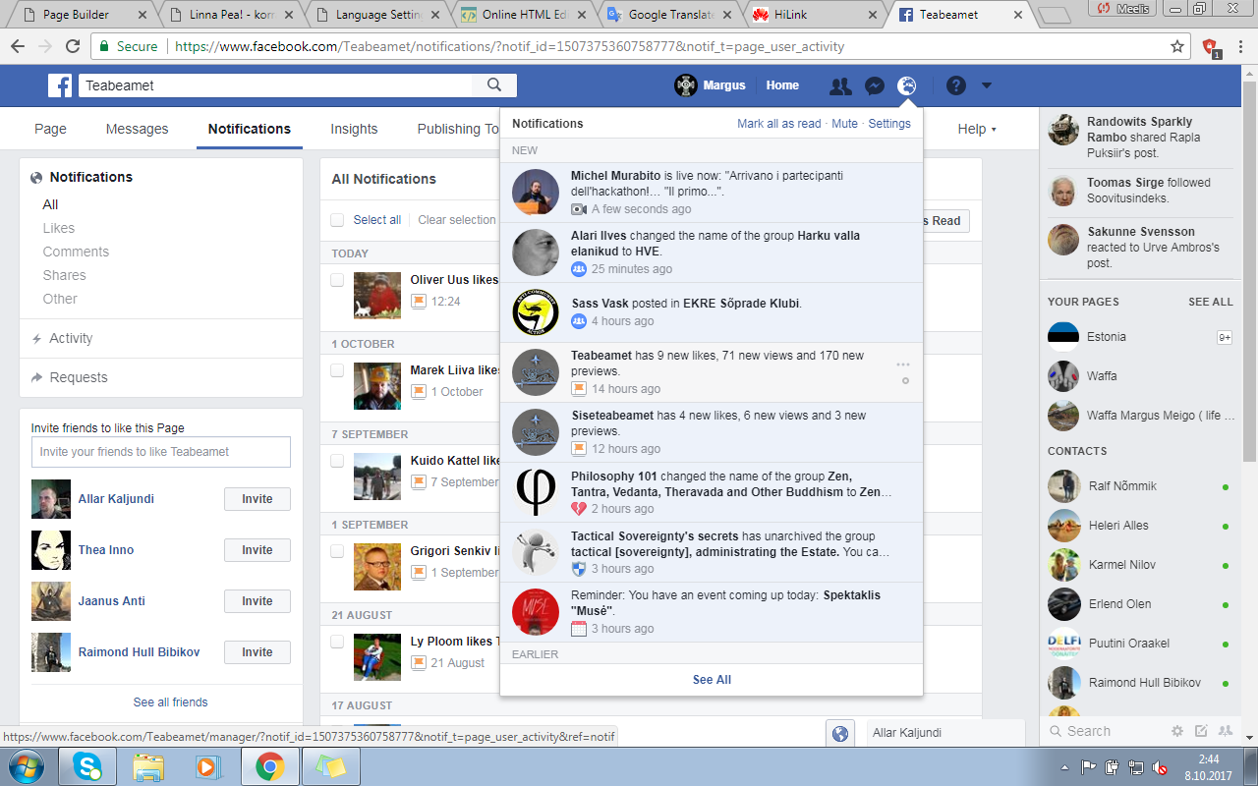Invite Jaanus Anti to like page

[x=257, y=601]
